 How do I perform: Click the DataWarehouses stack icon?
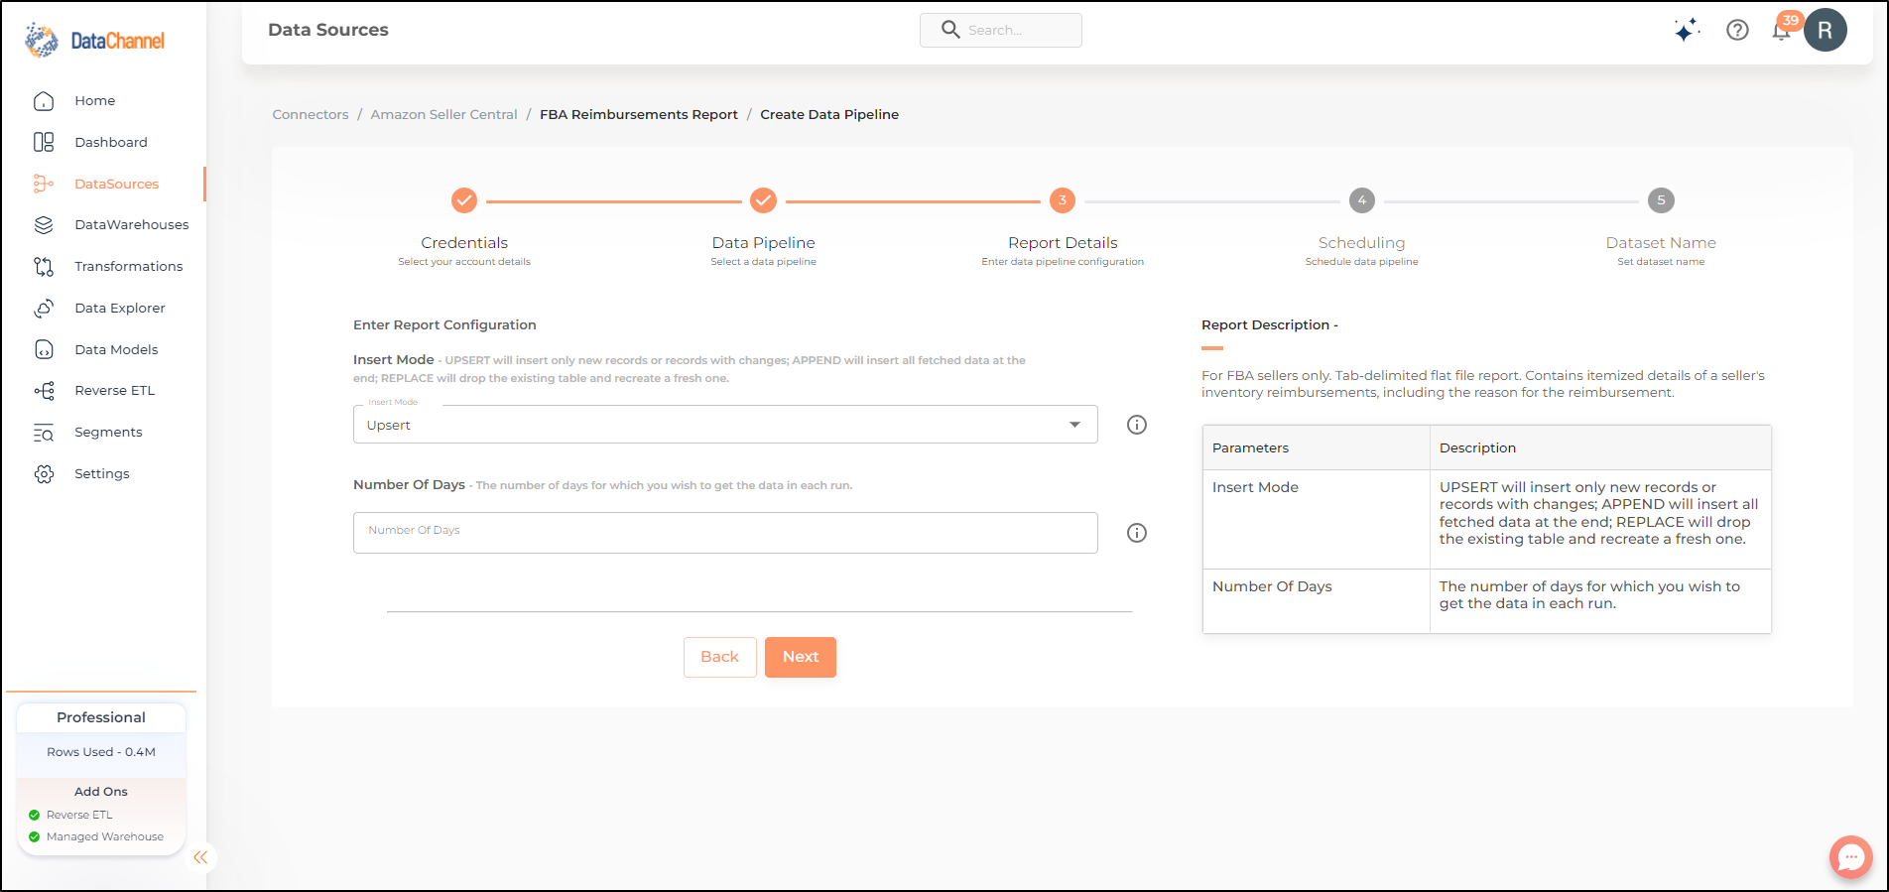[44, 225]
